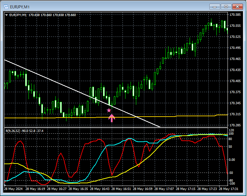247x196 pixels.
Task: Click the 28 May 2024 date label
Action: [13, 189]
